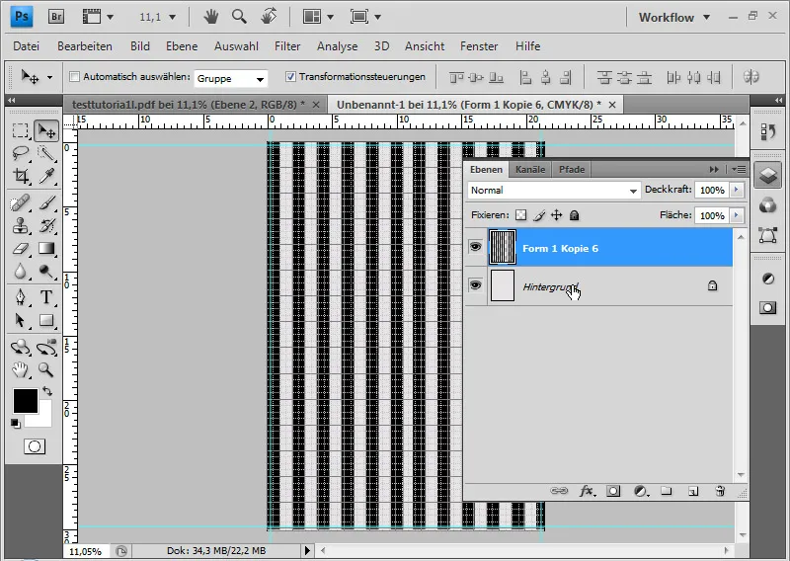Select the Healing Brush tool
Screen dimensions: 790x561
point(20,203)
